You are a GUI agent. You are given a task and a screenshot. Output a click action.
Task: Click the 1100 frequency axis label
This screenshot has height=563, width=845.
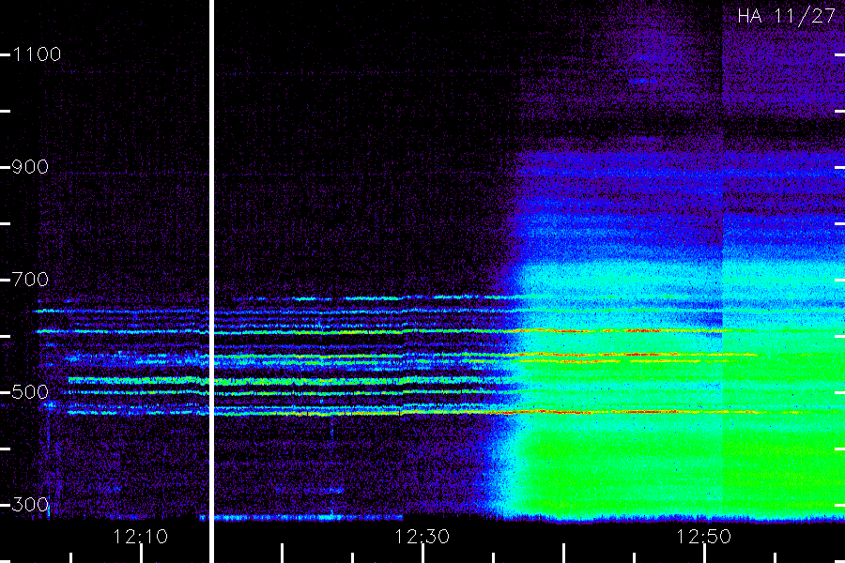pyautogui.click(x=37, y=54)
